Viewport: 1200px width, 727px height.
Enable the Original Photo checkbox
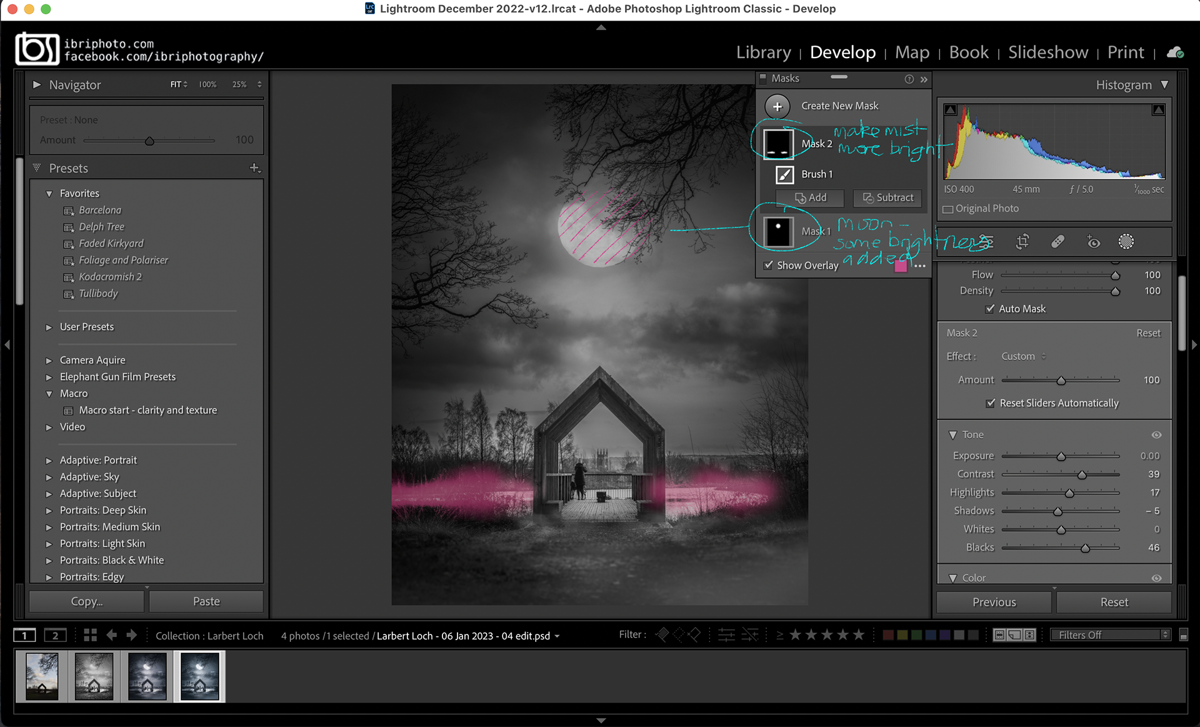click(x=948, y=209)
